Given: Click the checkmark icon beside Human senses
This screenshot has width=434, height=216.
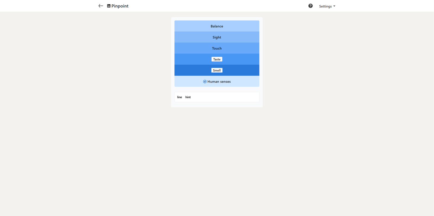Looking at the screenshot, I should tap(205, 81).
